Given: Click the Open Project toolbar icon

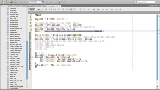Looking at the screenshot, I should (11, 2).
